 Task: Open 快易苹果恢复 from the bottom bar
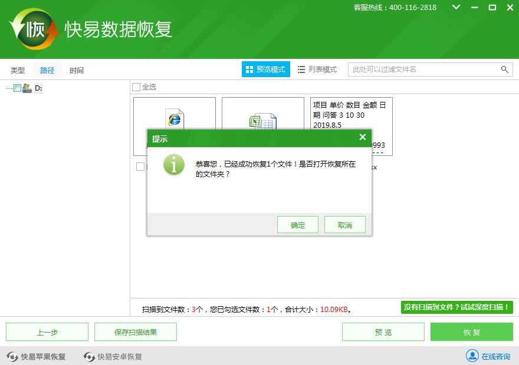coord(42,356)
